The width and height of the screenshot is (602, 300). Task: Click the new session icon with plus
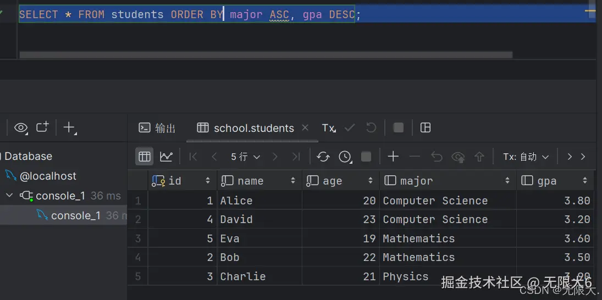(x=42, y=127)
